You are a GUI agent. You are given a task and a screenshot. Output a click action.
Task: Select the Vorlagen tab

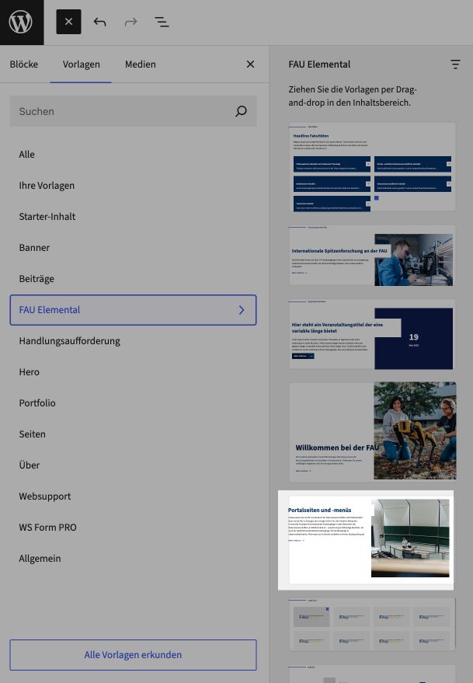click(82, 64)
